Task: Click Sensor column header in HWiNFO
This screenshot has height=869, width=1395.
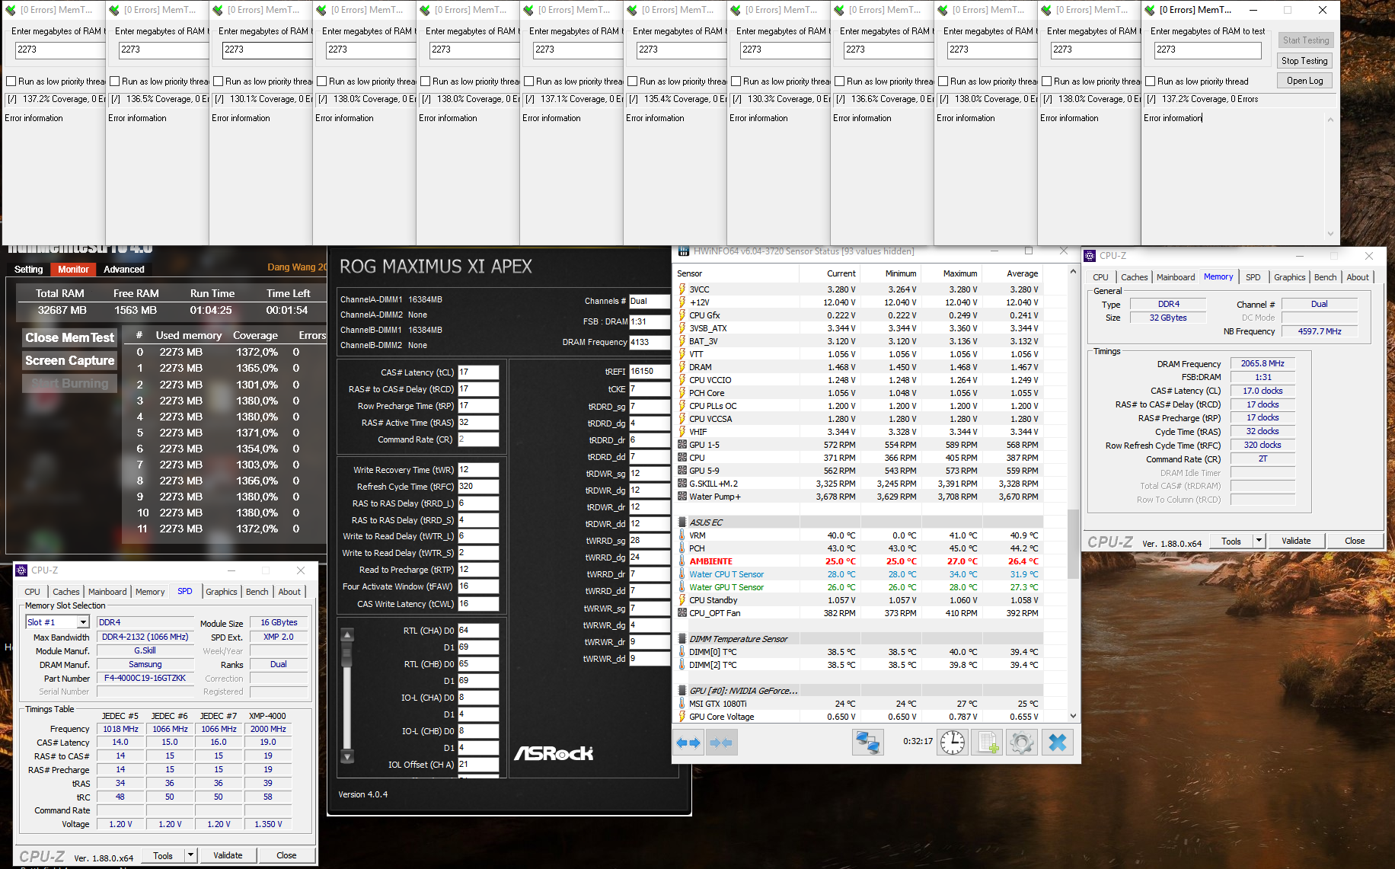Action: click(689, 273)
